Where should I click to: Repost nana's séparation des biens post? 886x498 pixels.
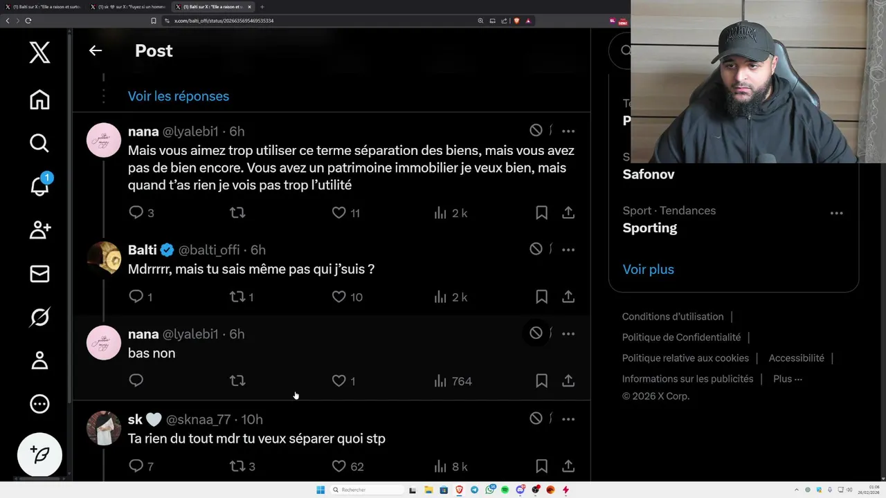(237, 212)
